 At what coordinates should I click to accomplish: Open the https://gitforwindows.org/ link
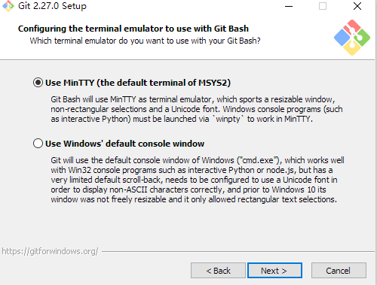click(x=50, y=251)
